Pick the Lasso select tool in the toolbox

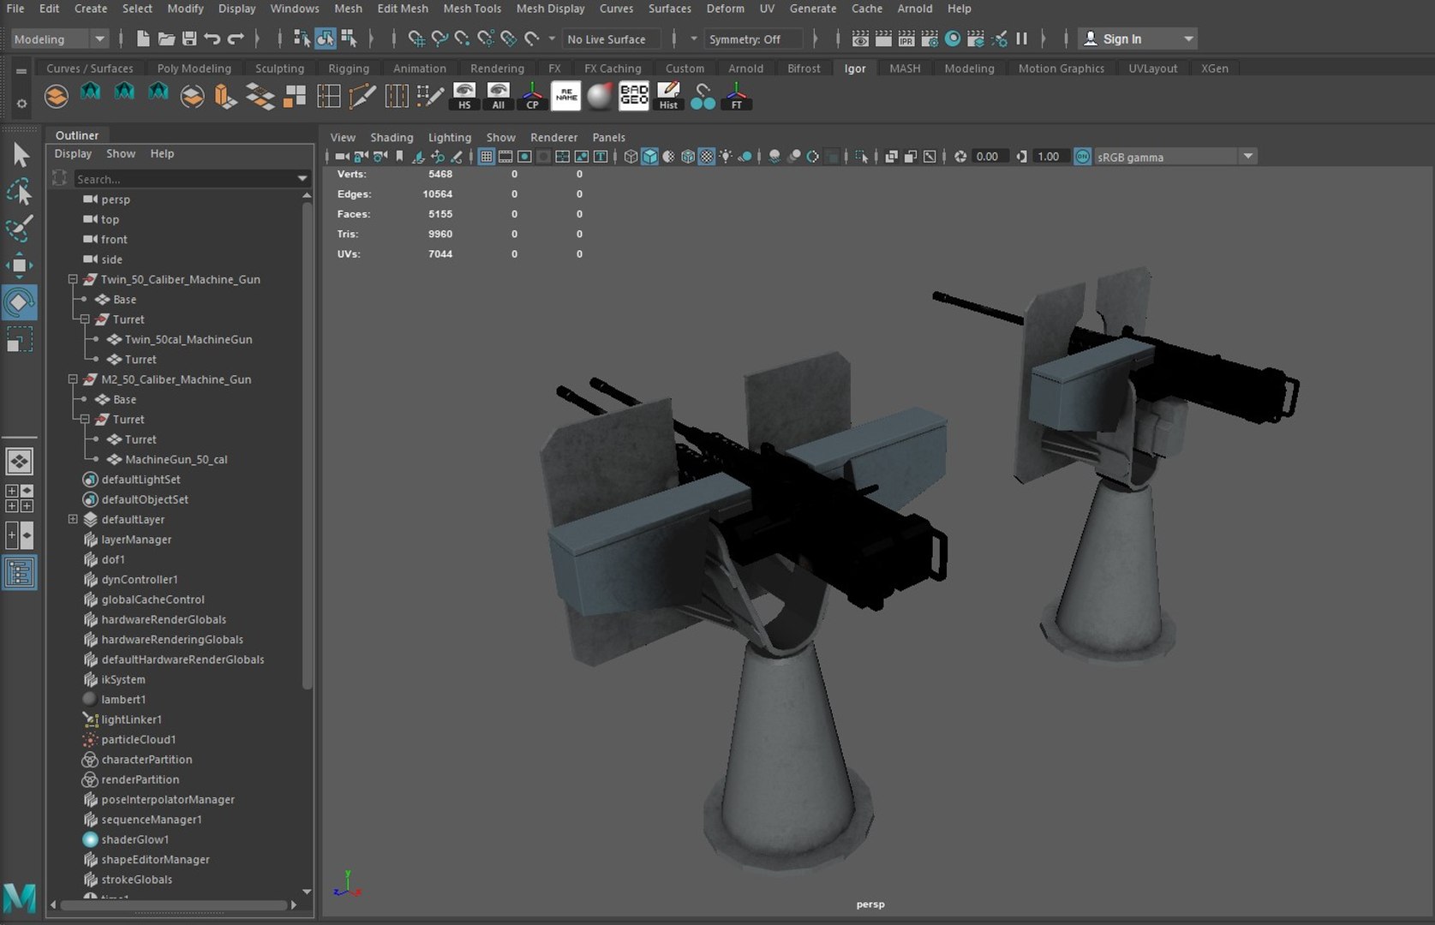[x=20, y=193]
